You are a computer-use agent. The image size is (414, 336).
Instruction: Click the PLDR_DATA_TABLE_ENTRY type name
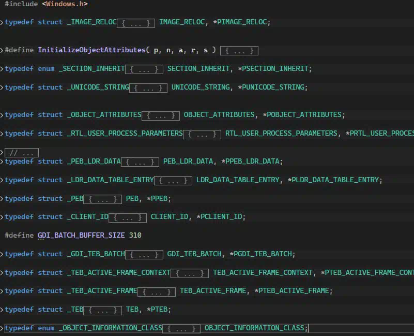click(335, 180)
